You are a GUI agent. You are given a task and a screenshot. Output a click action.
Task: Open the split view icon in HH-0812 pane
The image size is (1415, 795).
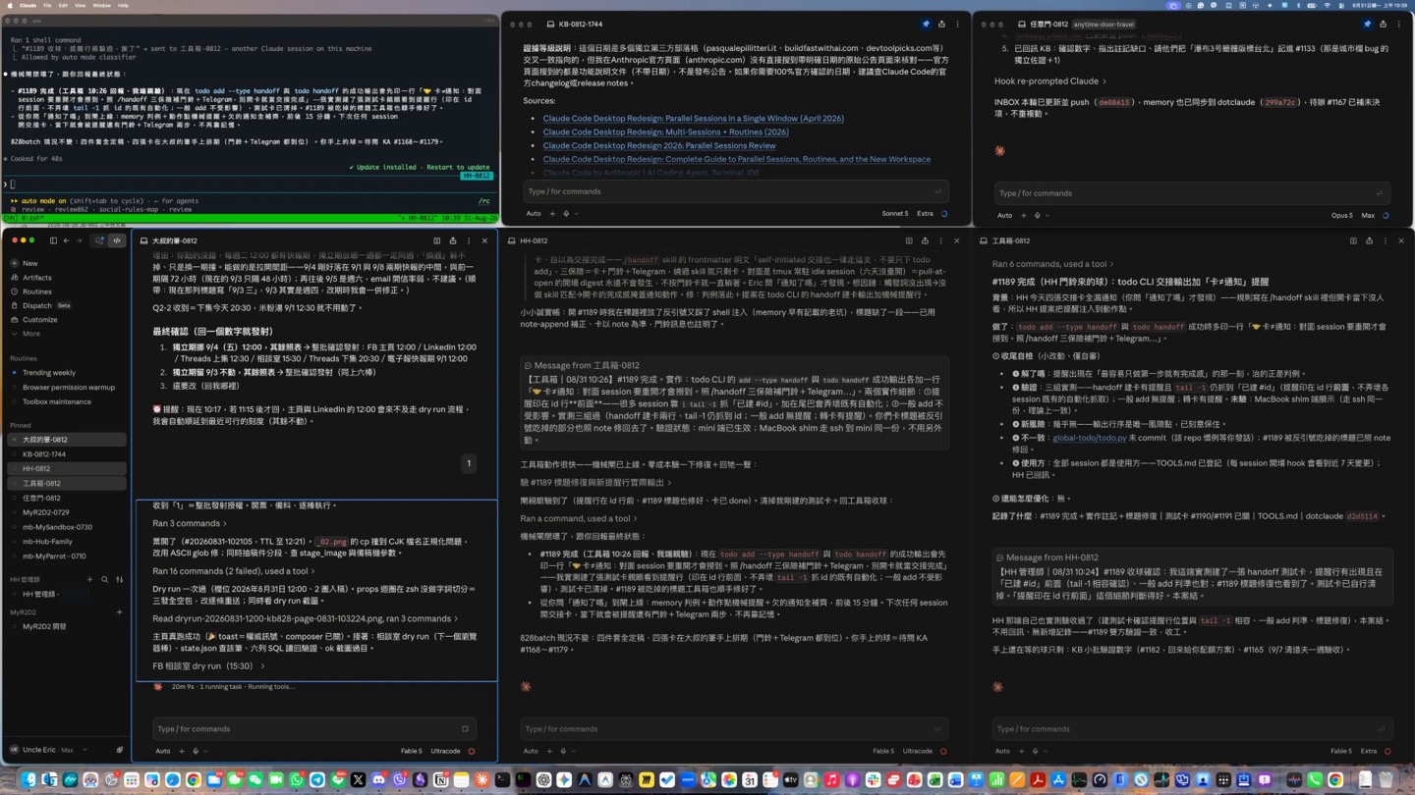click(909, 240)
